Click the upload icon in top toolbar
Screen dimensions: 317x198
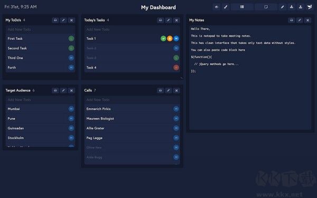click(x=301, y=7)
